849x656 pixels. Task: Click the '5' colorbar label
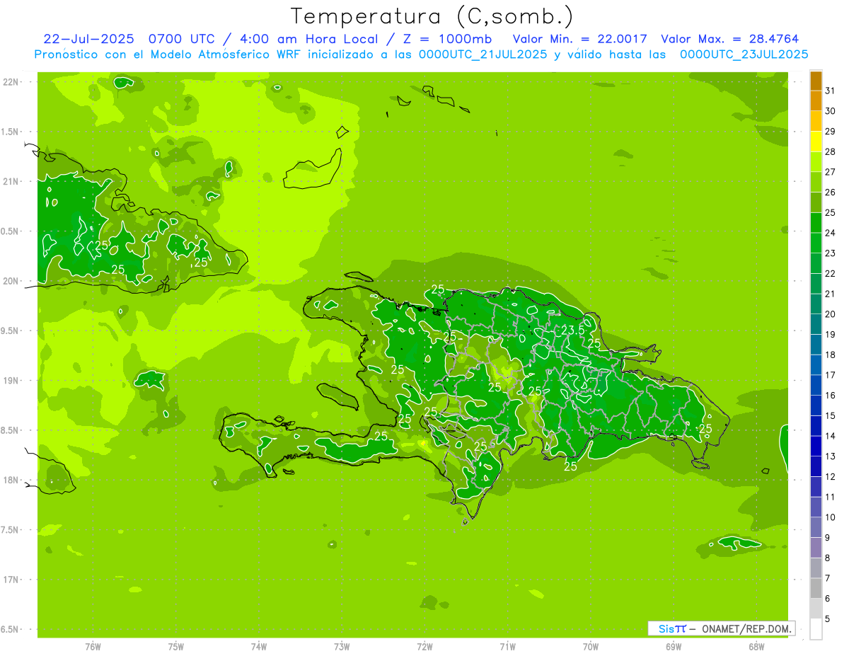827,619
